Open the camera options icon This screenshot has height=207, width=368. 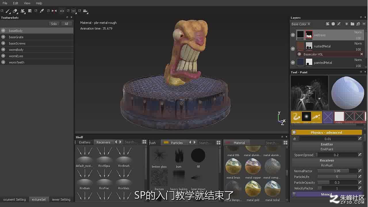85,11
